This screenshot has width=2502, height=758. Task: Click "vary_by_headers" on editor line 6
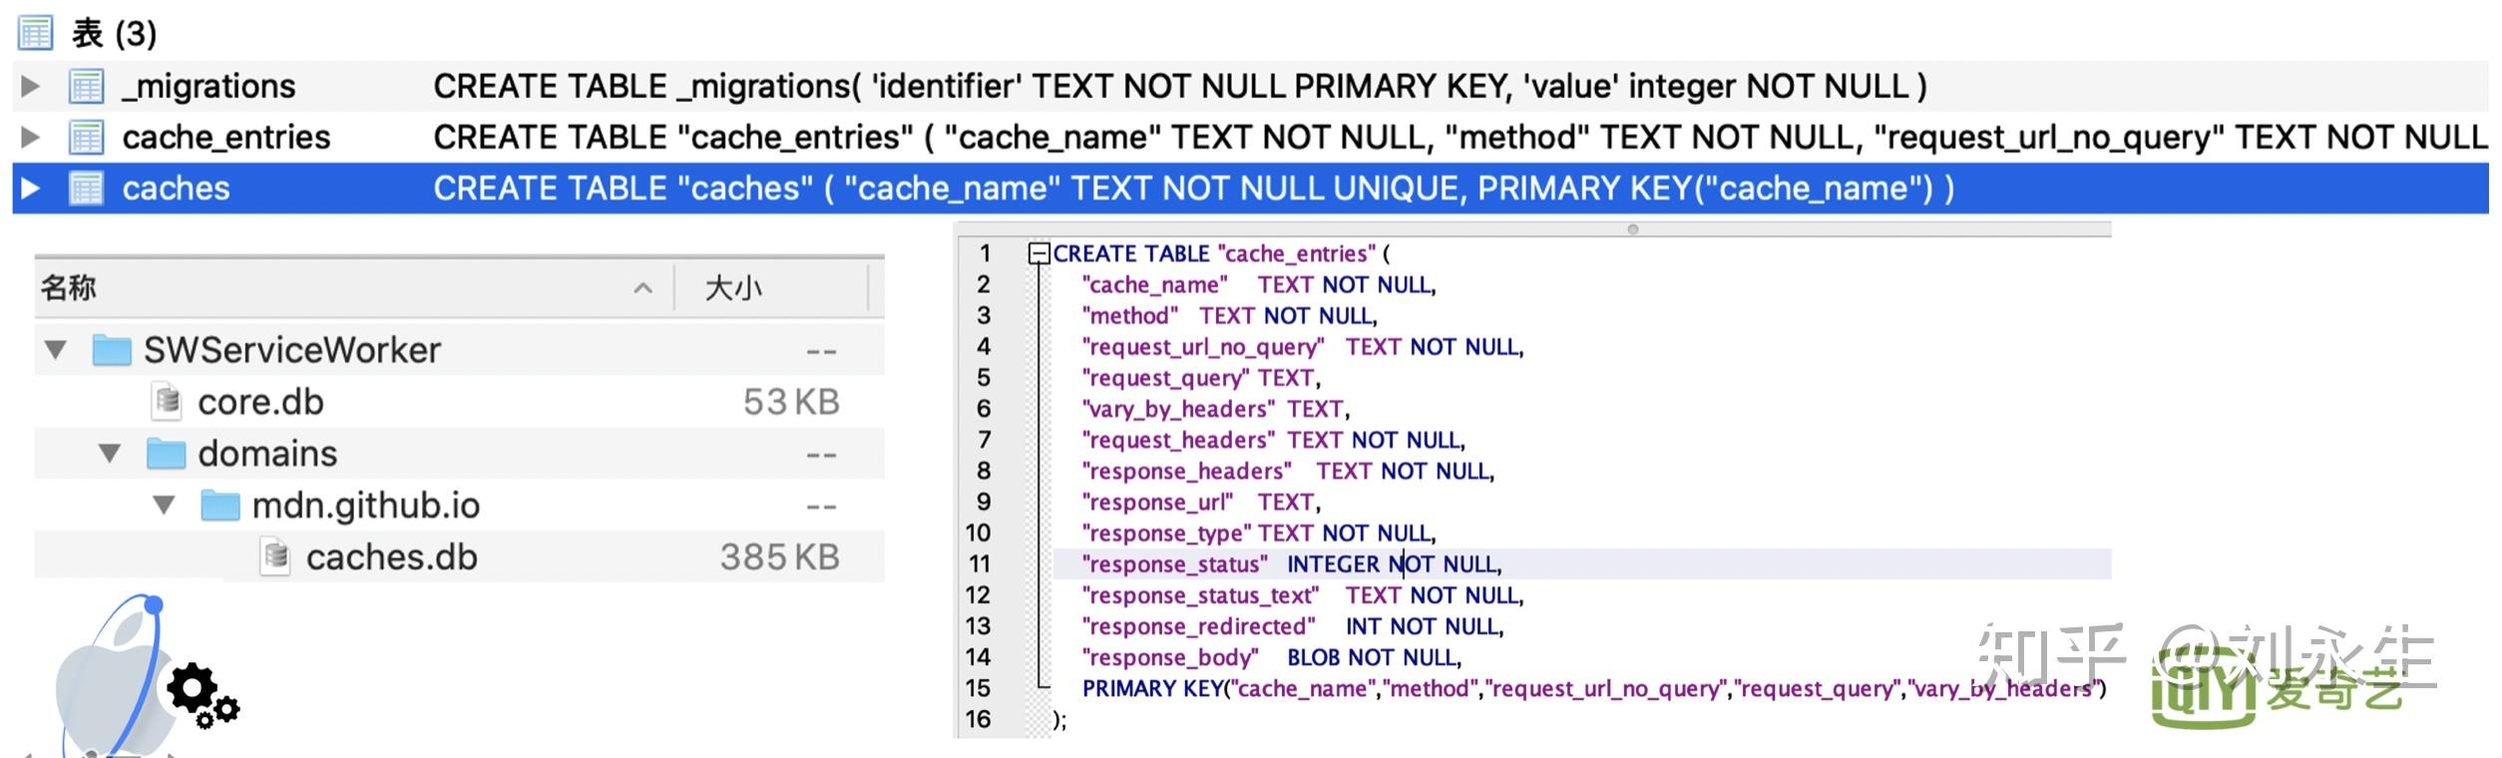tap(1179, 408)
